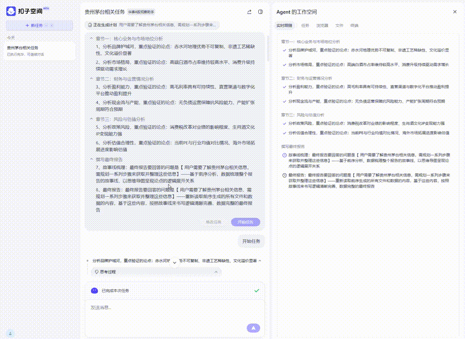The width and height of the screenshot is (465, 339).
Task: Collapse 章节二：财务与运营情况分析 section
Action: click(91, 79)
